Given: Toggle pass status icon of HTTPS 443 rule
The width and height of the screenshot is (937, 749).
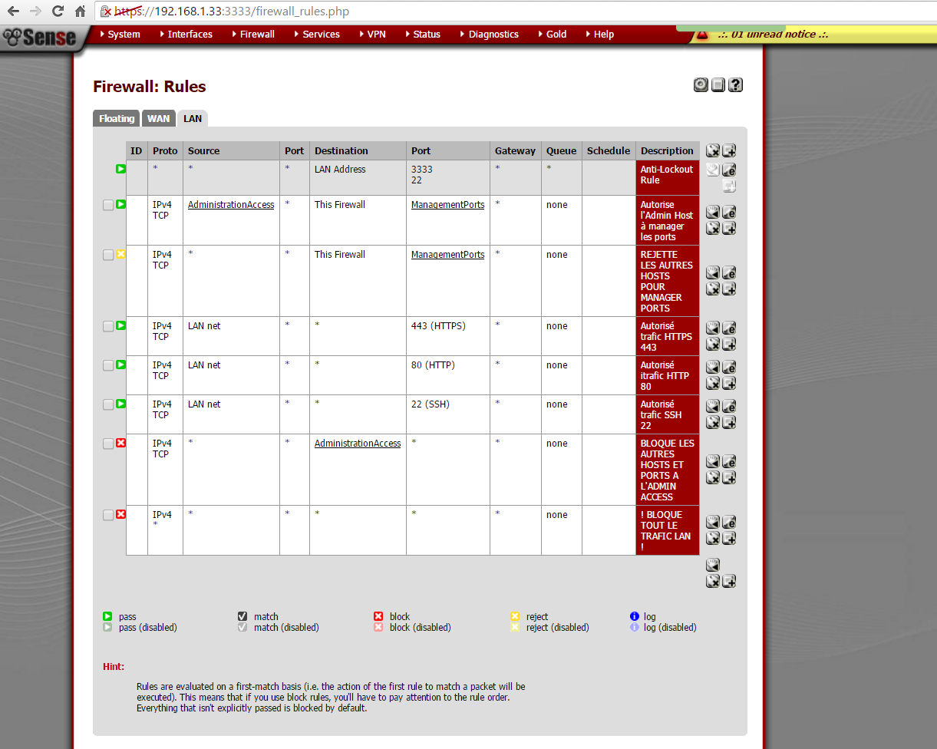Looking at the screenshot, I should tap(120, 326).
